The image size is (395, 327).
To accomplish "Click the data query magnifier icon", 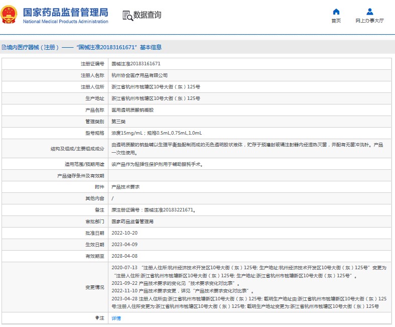I will tap(127, 16).
